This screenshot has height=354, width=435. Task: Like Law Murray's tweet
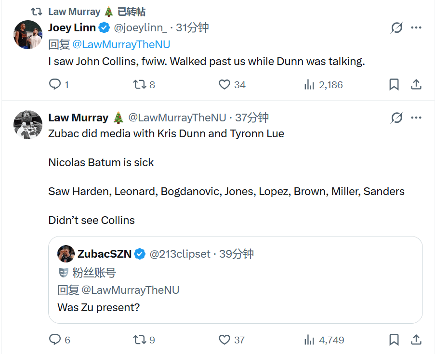[x=224, y=340]
